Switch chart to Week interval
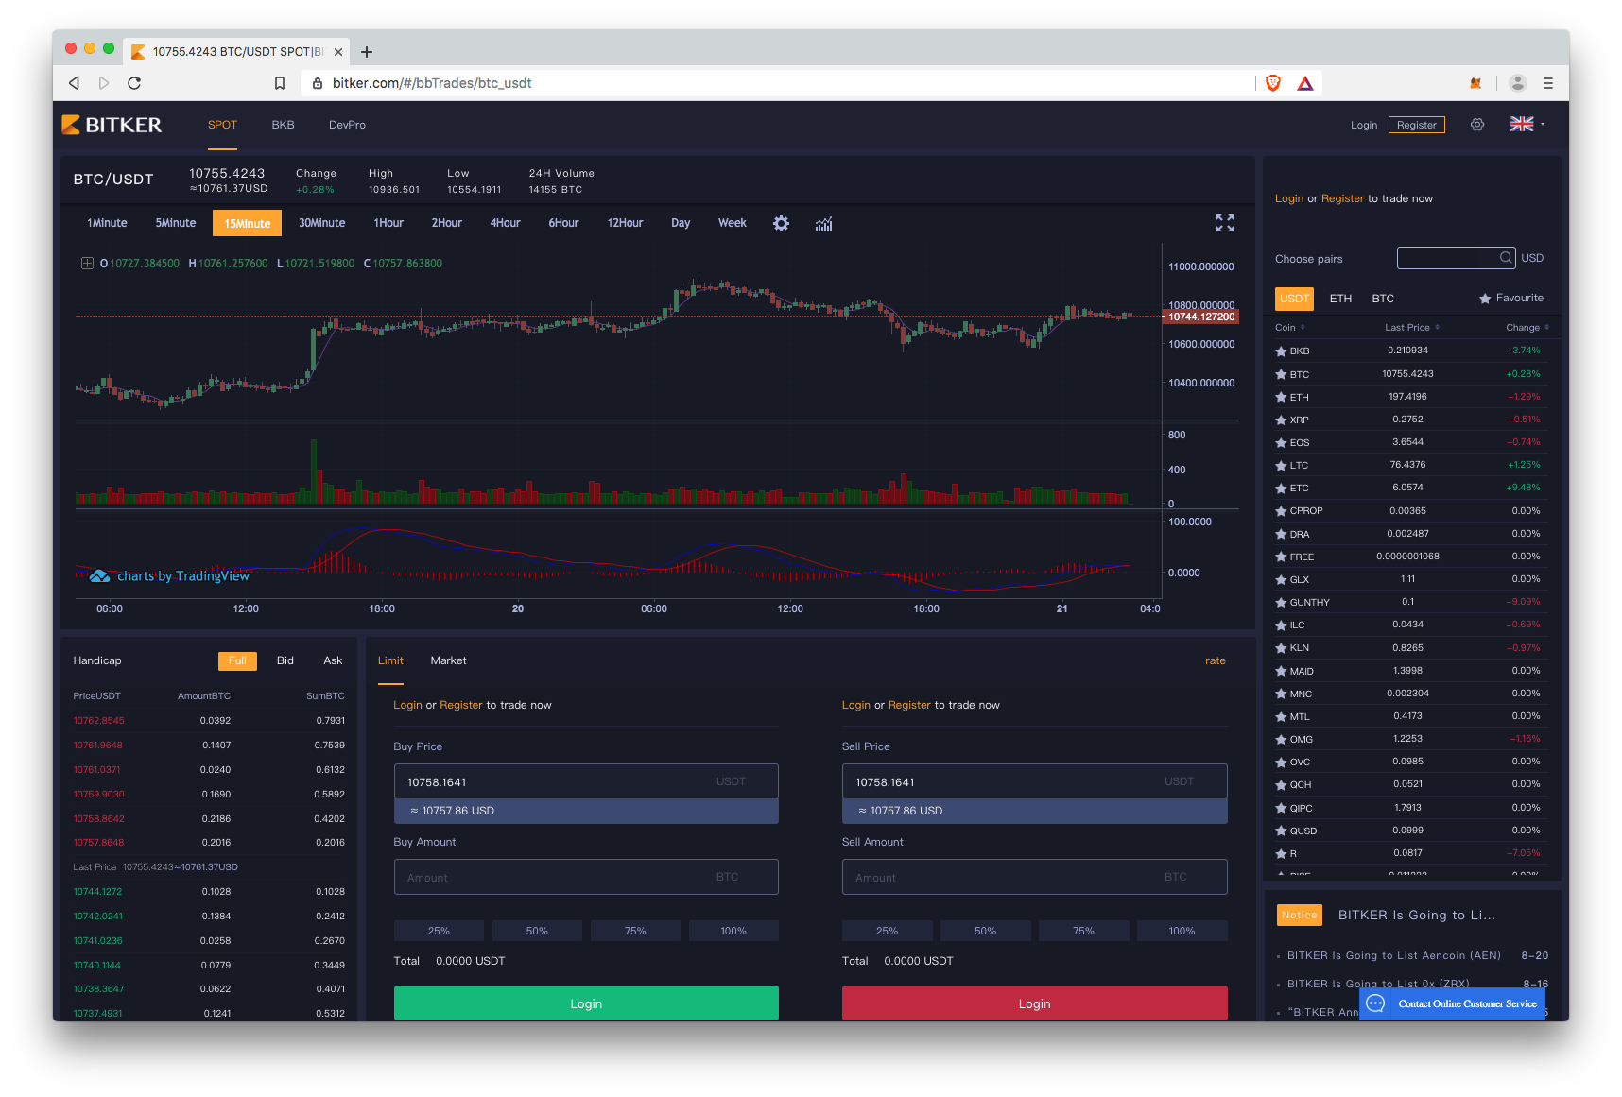This screenshot has height=1097, width=1622. point(732,223)
